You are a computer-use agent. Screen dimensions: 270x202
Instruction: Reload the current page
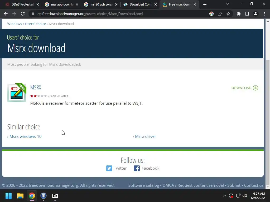(23, 14)
